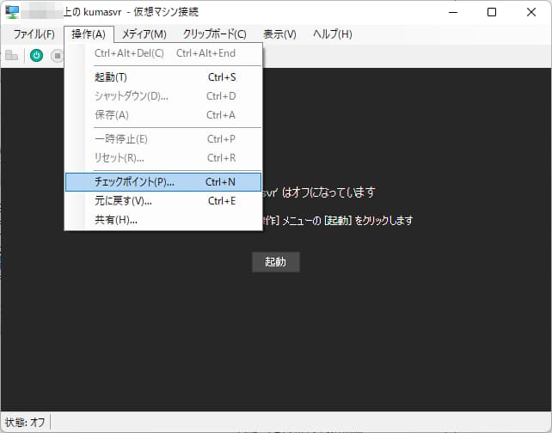The width and height of the screenshot is (552, 433).
Task: Open the メディア(M) menu
Action: [x=144, y=34]
